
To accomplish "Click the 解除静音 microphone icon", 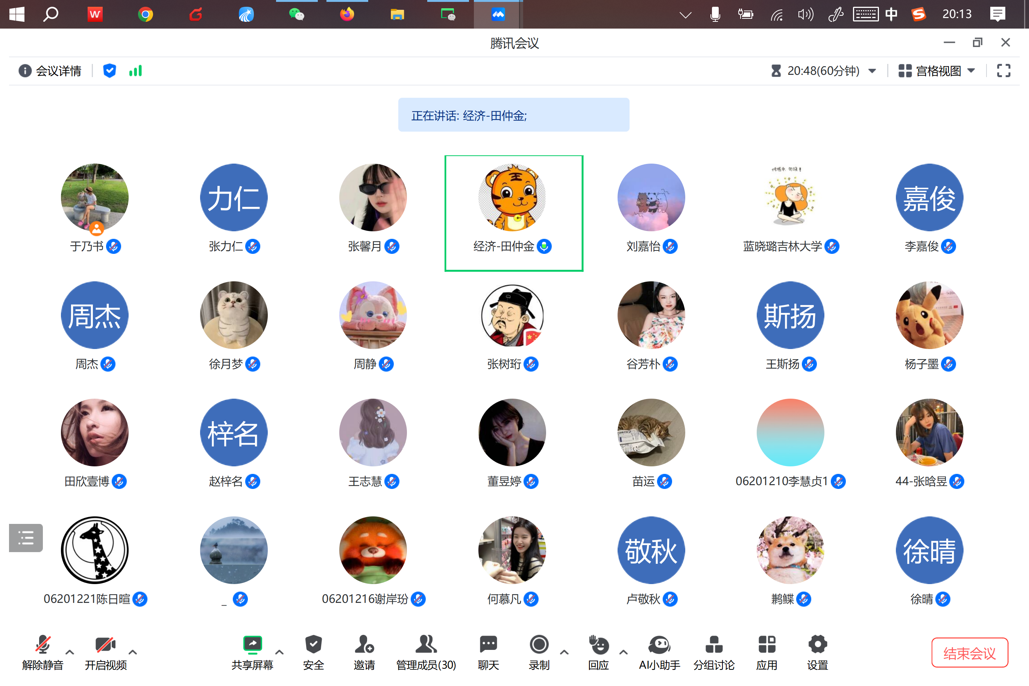I will point(42,644).
